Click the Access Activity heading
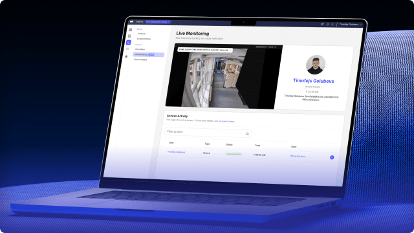Screen dimensions: 414x233 [177, 116]
